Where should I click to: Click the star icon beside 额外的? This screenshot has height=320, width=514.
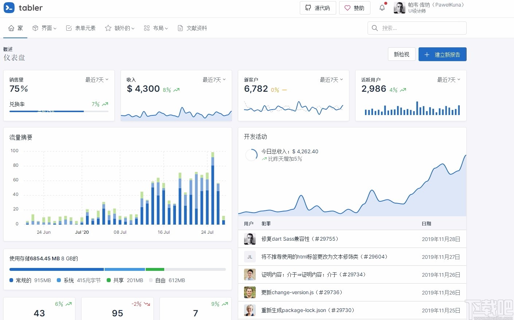(x=107, y=28)
